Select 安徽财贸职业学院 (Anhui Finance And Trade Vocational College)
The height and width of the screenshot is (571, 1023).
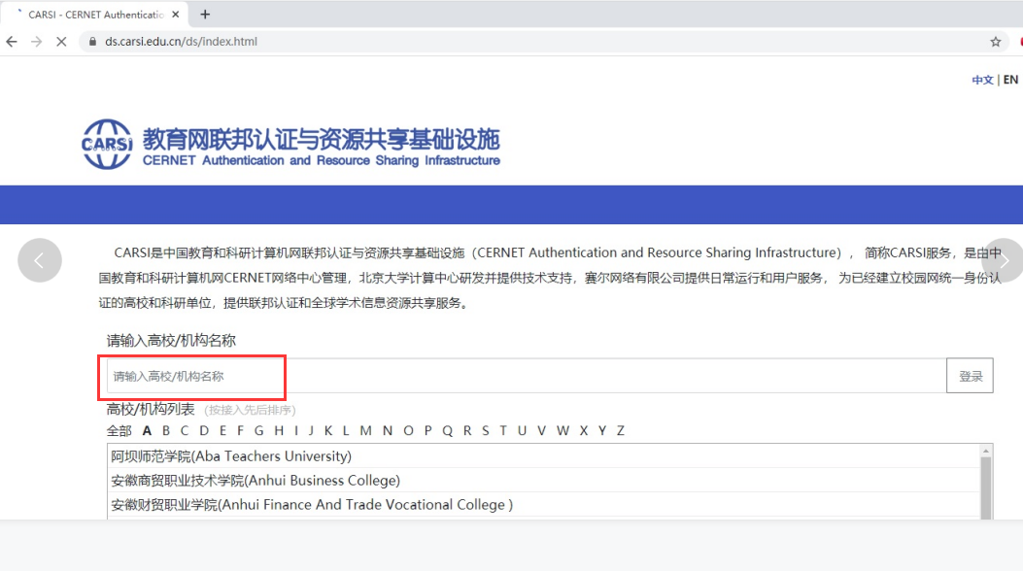543,505
